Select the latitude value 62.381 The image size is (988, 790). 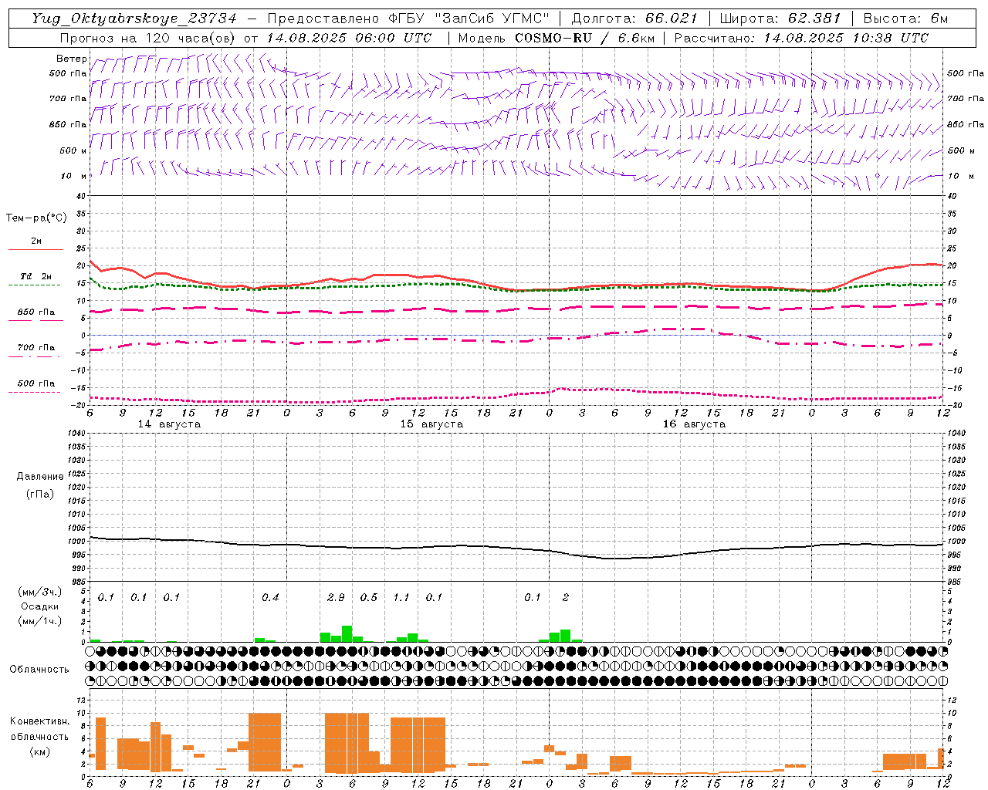pyautogui.click(x=814, y=19)
